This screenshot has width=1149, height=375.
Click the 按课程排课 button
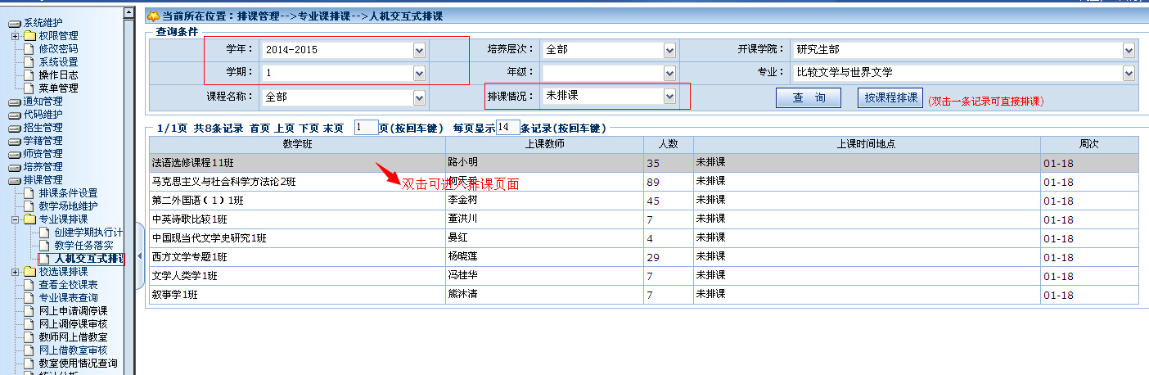890,98
